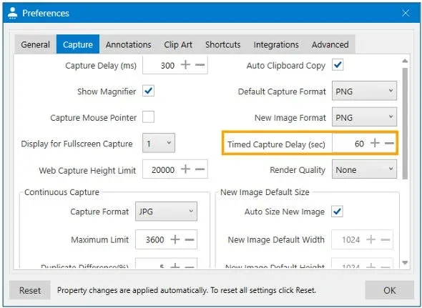Image resolution: width=422 pixels, height=308 pixels.
Task: Open the Shortcuts tab
Action: [223, 44]
